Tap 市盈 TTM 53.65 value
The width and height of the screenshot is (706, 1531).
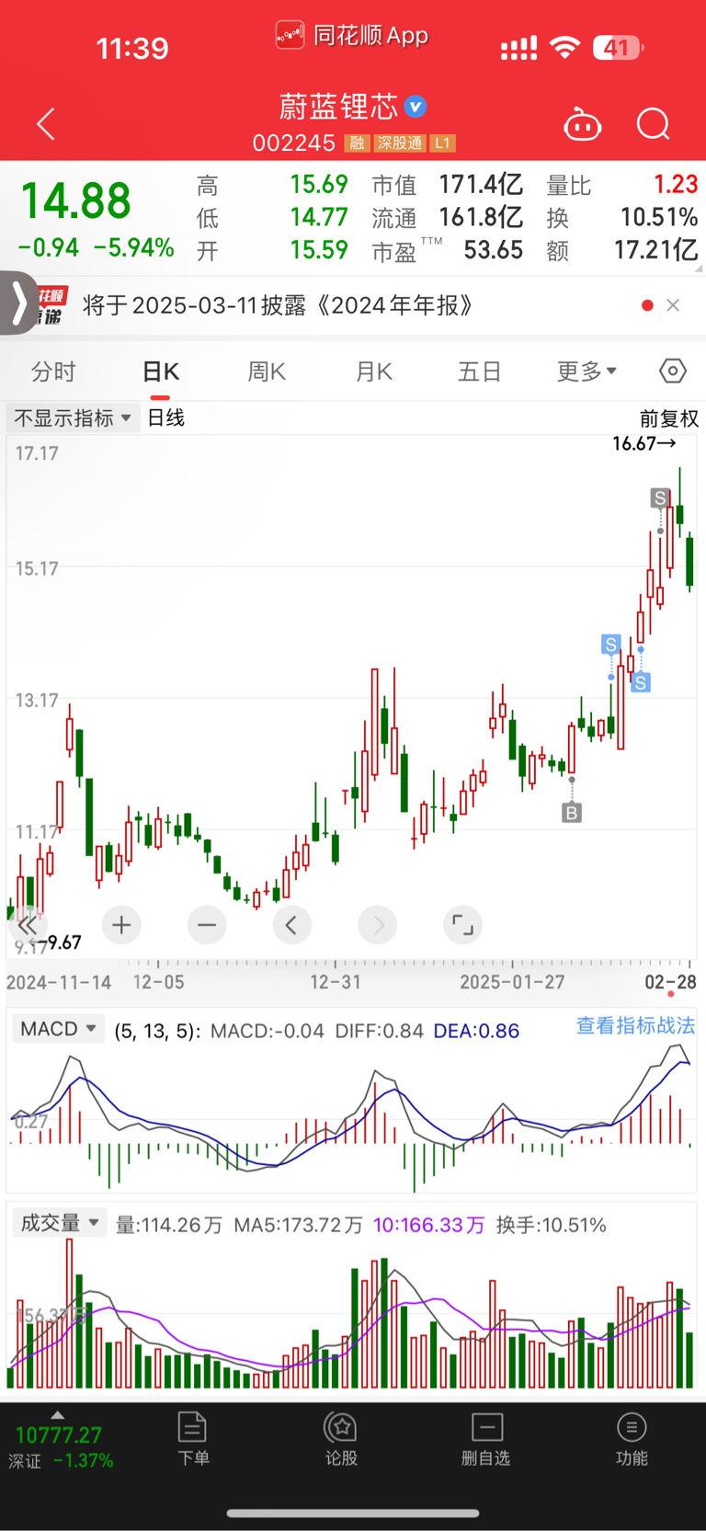(494, 250)
